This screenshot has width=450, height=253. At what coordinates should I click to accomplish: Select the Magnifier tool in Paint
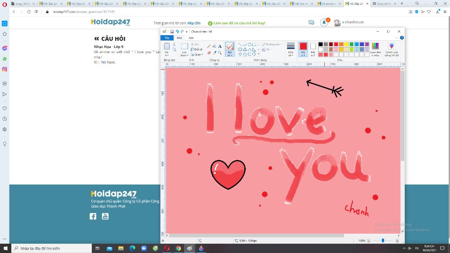220,53
